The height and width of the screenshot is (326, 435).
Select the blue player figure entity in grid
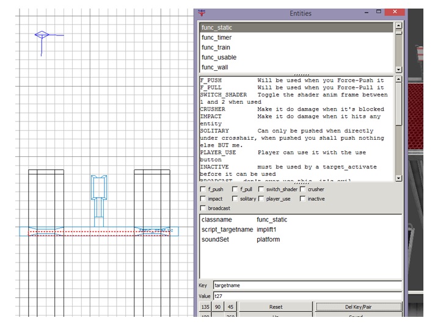coord(99,200)
